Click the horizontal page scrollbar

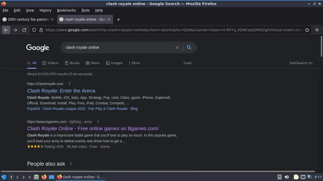click(157, 172)
